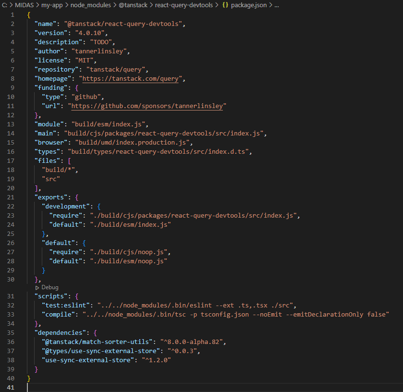The image size is (403, 392).
Task: Click the "compile" script key
Action: coord(58,315)
